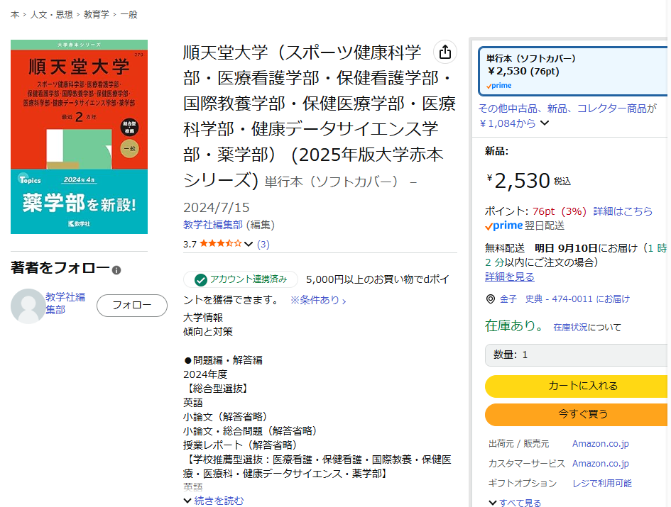Follow the author with フォロー button
The width and height of the screenshot is (671, 507).
pos(131,306)
